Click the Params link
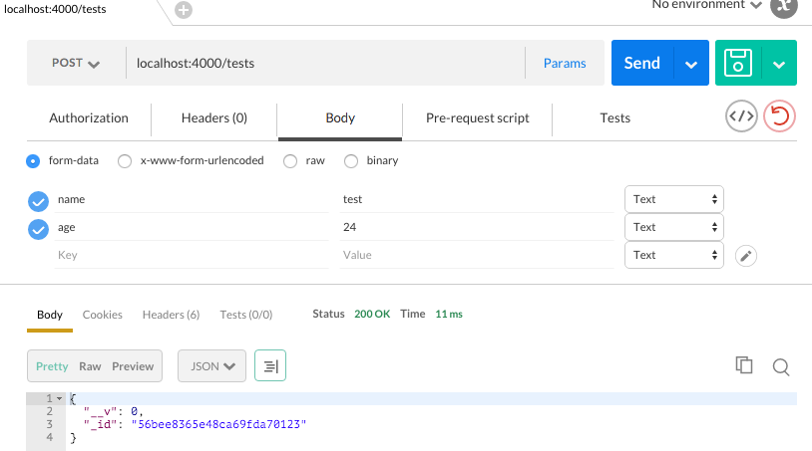 pyautogui.click(x=565, y=63)
